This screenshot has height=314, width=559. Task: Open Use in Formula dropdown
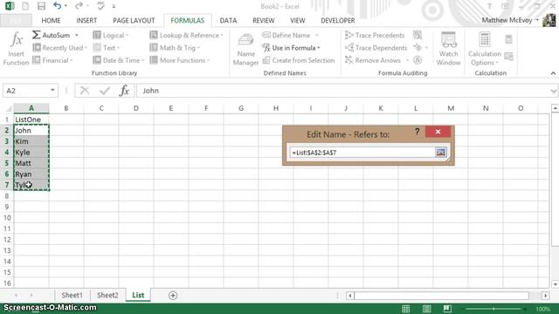pyautogui.click(x=291, y=48)
